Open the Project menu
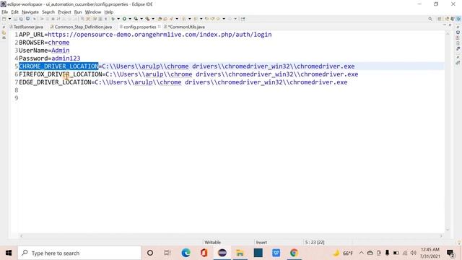 64,12
